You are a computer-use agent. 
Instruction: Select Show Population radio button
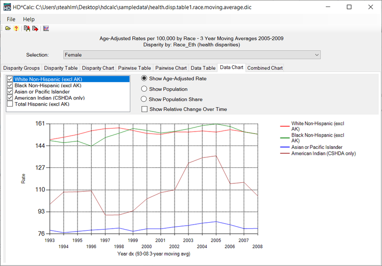pyautogui.click(x=145, y=89)
